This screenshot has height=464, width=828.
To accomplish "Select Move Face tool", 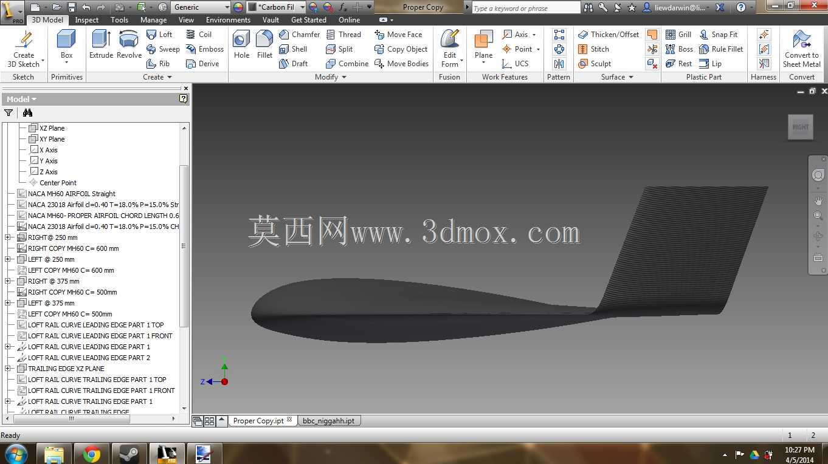I will pyautogui.click(x=398, y=35).
